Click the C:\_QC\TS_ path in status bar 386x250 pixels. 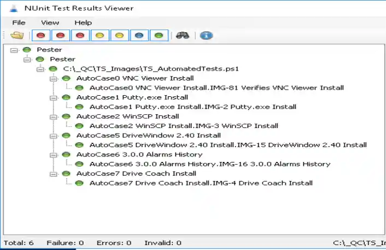tap(359, 243)
